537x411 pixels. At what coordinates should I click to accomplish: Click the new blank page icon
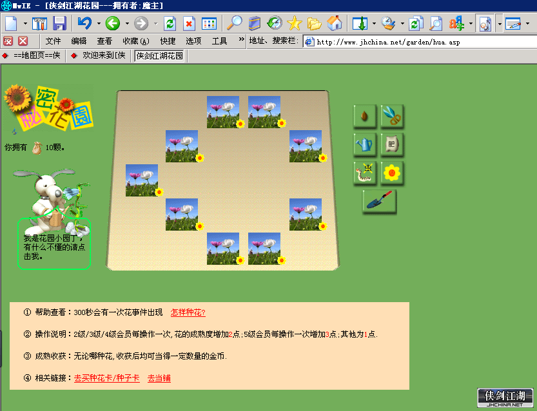11,24
